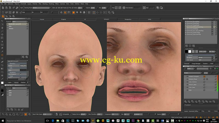Click the mirror symmetry grid icon
Viewport: 219px width, 123px height.
104,13
